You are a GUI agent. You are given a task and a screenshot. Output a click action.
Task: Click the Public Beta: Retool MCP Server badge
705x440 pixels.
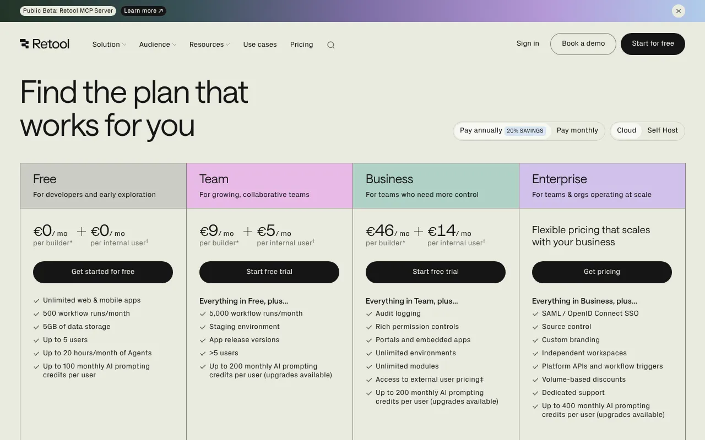pyautogui.click(x=68, y=11)
